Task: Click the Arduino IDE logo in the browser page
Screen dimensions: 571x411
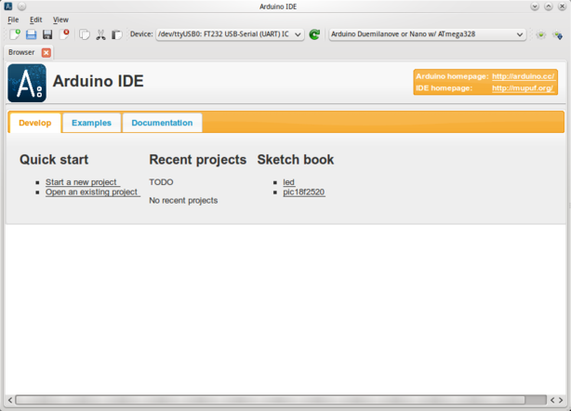Action: (27, 83)
